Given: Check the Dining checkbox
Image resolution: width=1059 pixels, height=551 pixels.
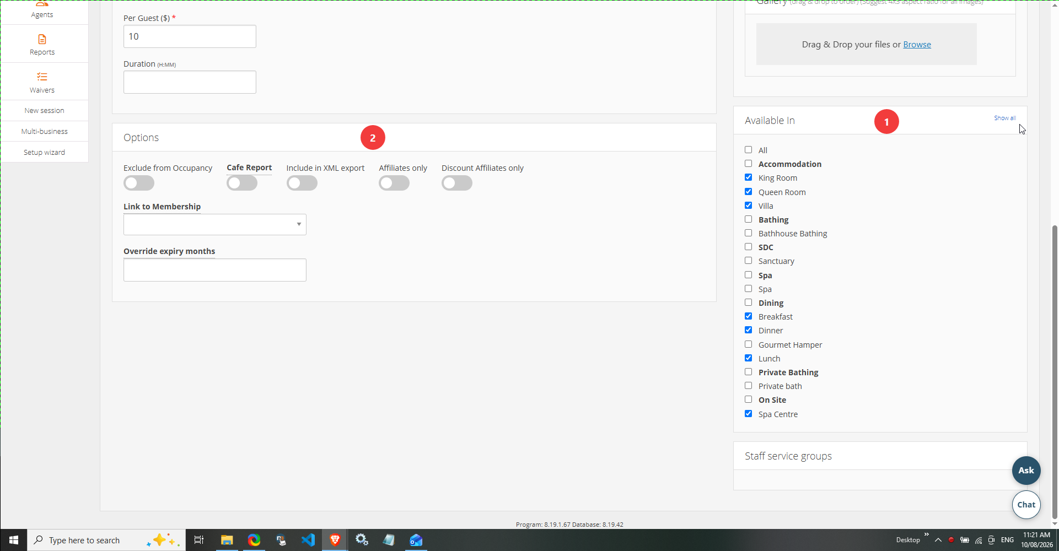Looking at the screenshot, I should click(748, 302).
